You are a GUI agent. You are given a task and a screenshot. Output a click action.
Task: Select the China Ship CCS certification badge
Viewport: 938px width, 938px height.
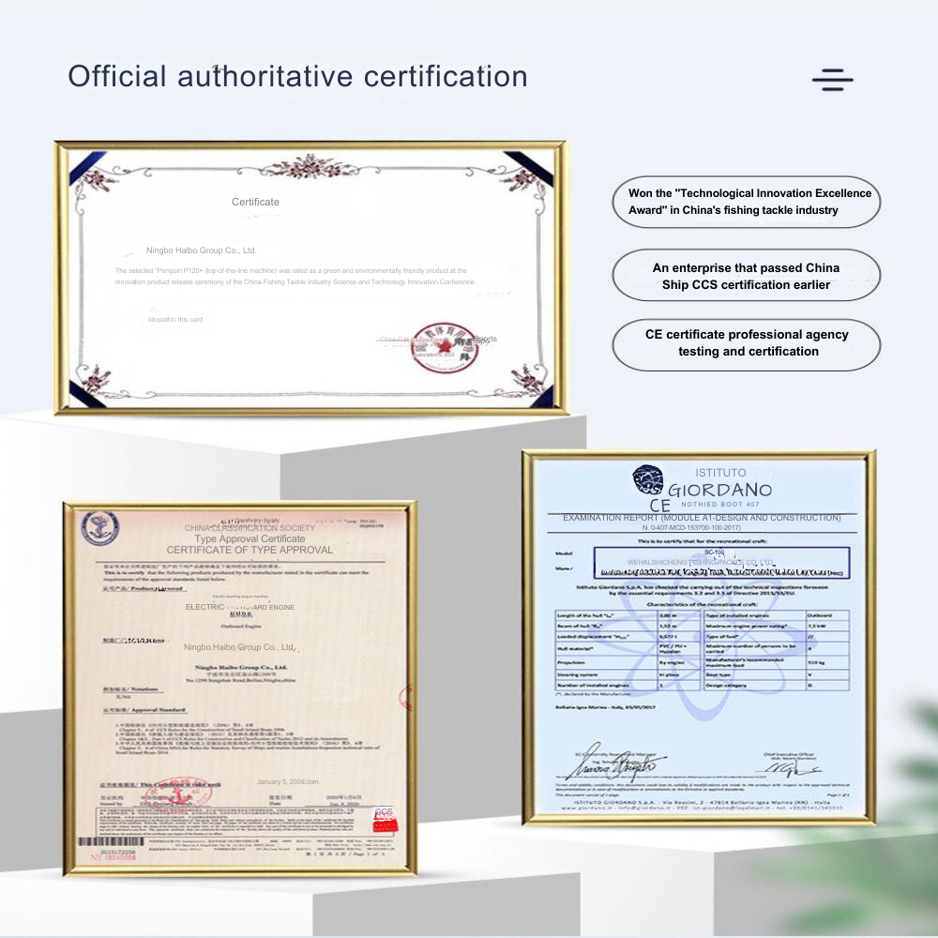tap(746, 276)
